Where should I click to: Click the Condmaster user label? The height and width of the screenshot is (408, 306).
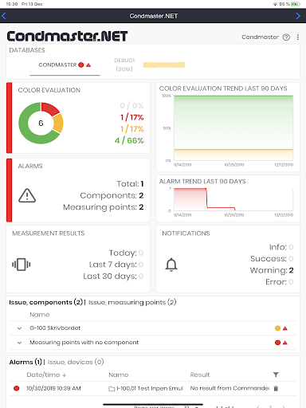260,37
